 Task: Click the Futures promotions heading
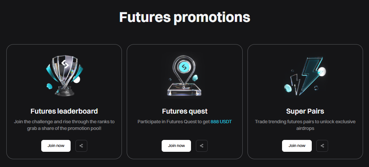tap(184, 17)
